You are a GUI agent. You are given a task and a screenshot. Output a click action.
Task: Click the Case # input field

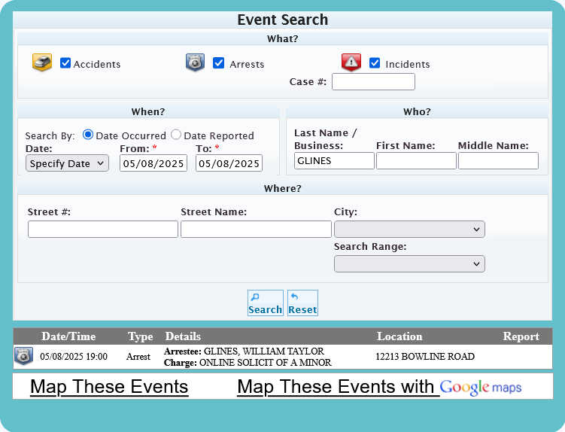[373, 81]
